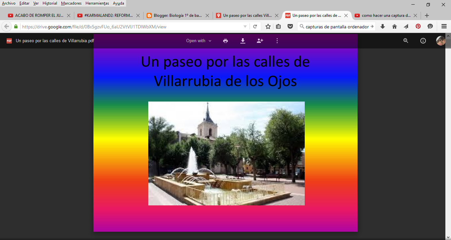Close the active PDF tab
This screenshot has width=451, height=240.
click(346, 15)
